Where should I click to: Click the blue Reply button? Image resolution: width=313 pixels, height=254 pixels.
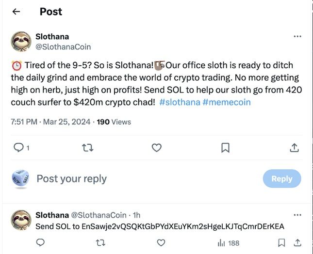coord(281,179)
